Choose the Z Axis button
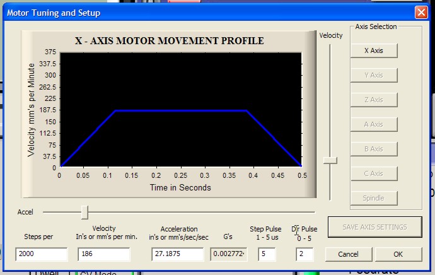This screenshot has height=275, width=435. [x=374, y=100]
